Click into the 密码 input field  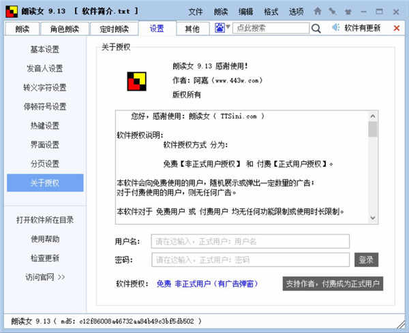click(x=250, y=259)
